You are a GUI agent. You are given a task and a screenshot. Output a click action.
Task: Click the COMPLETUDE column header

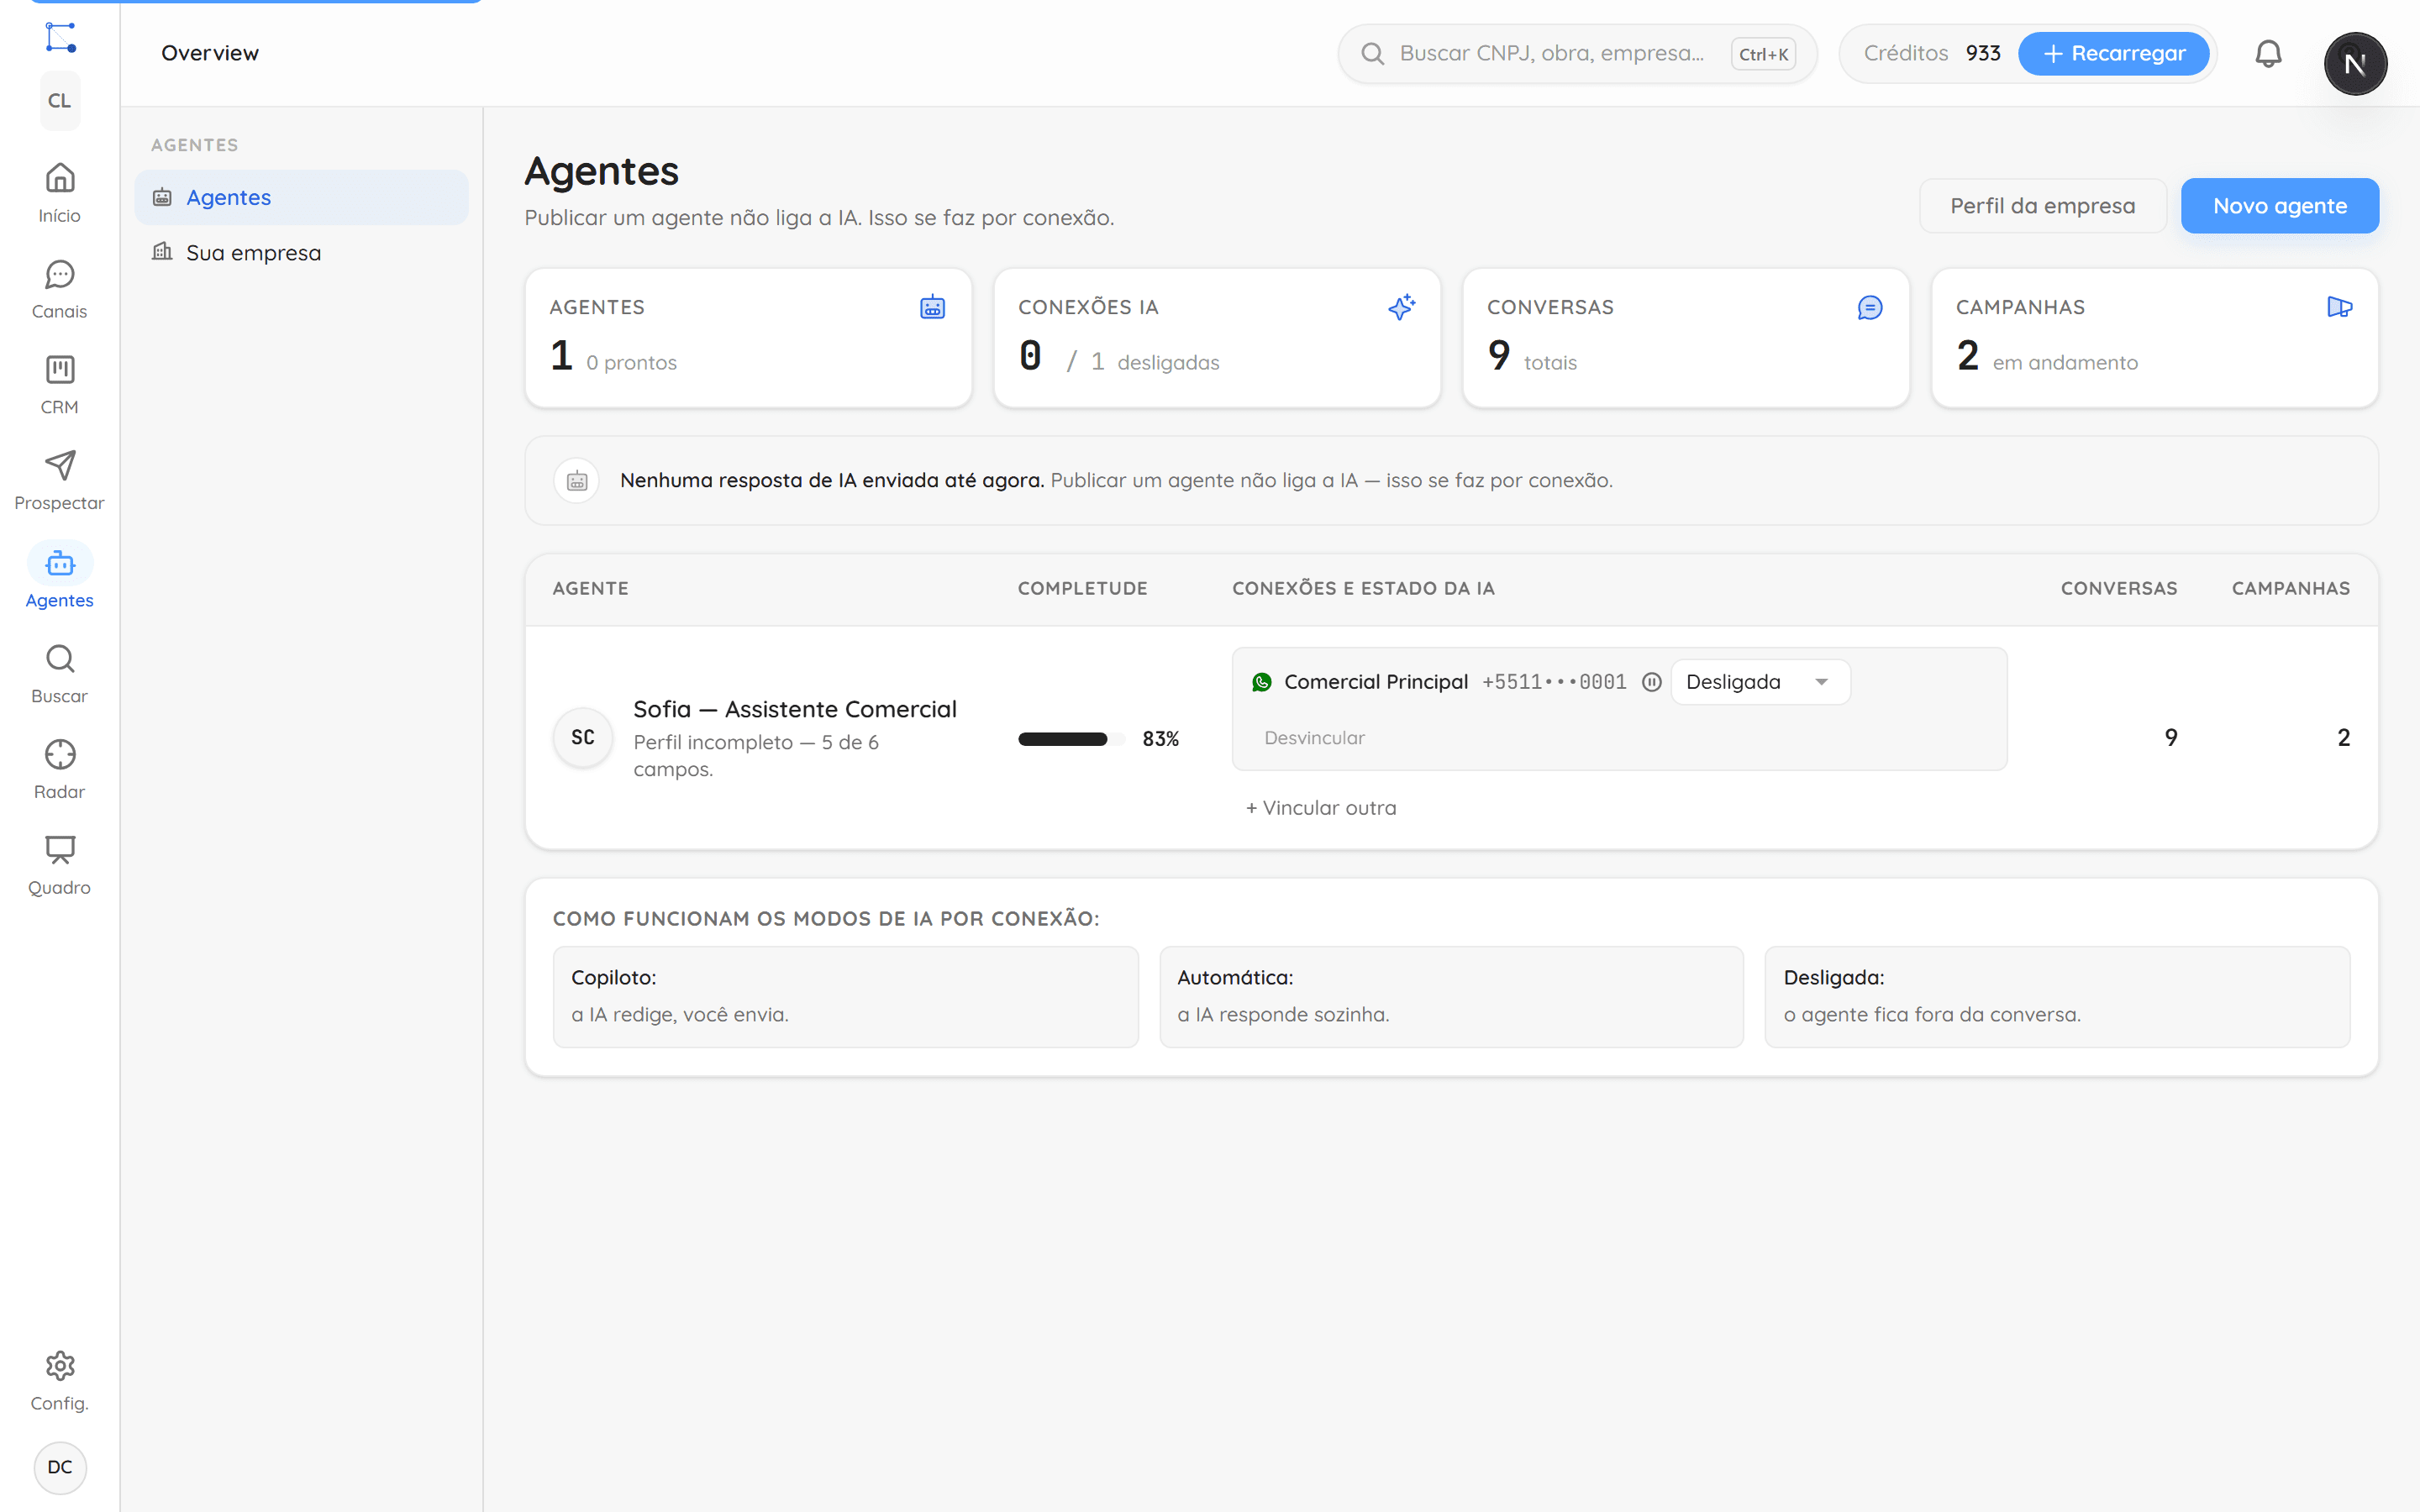point(1082,589)
